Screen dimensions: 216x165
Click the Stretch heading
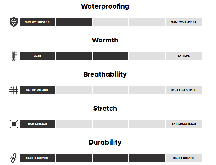(105, 108)
